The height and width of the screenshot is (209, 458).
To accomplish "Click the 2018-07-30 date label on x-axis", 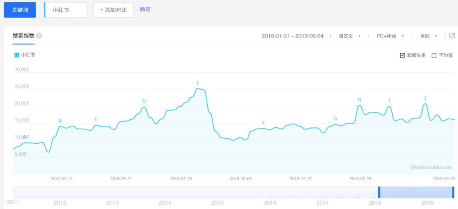I will click(x=181, y=179).
